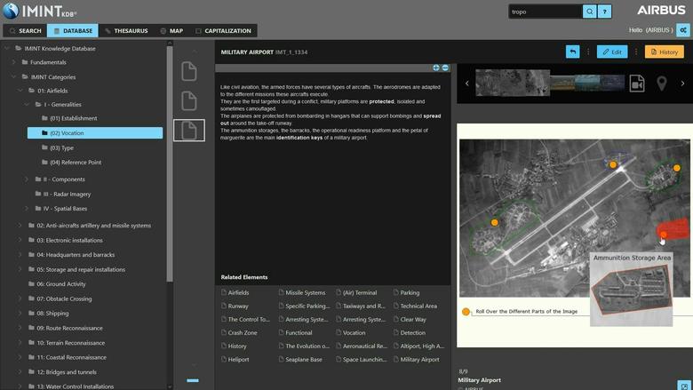Screen dimensions: 693x390
Task: Click the orange hotspot on the ammunition storage area
Action: pyautogui.click(x=664, y=235)
